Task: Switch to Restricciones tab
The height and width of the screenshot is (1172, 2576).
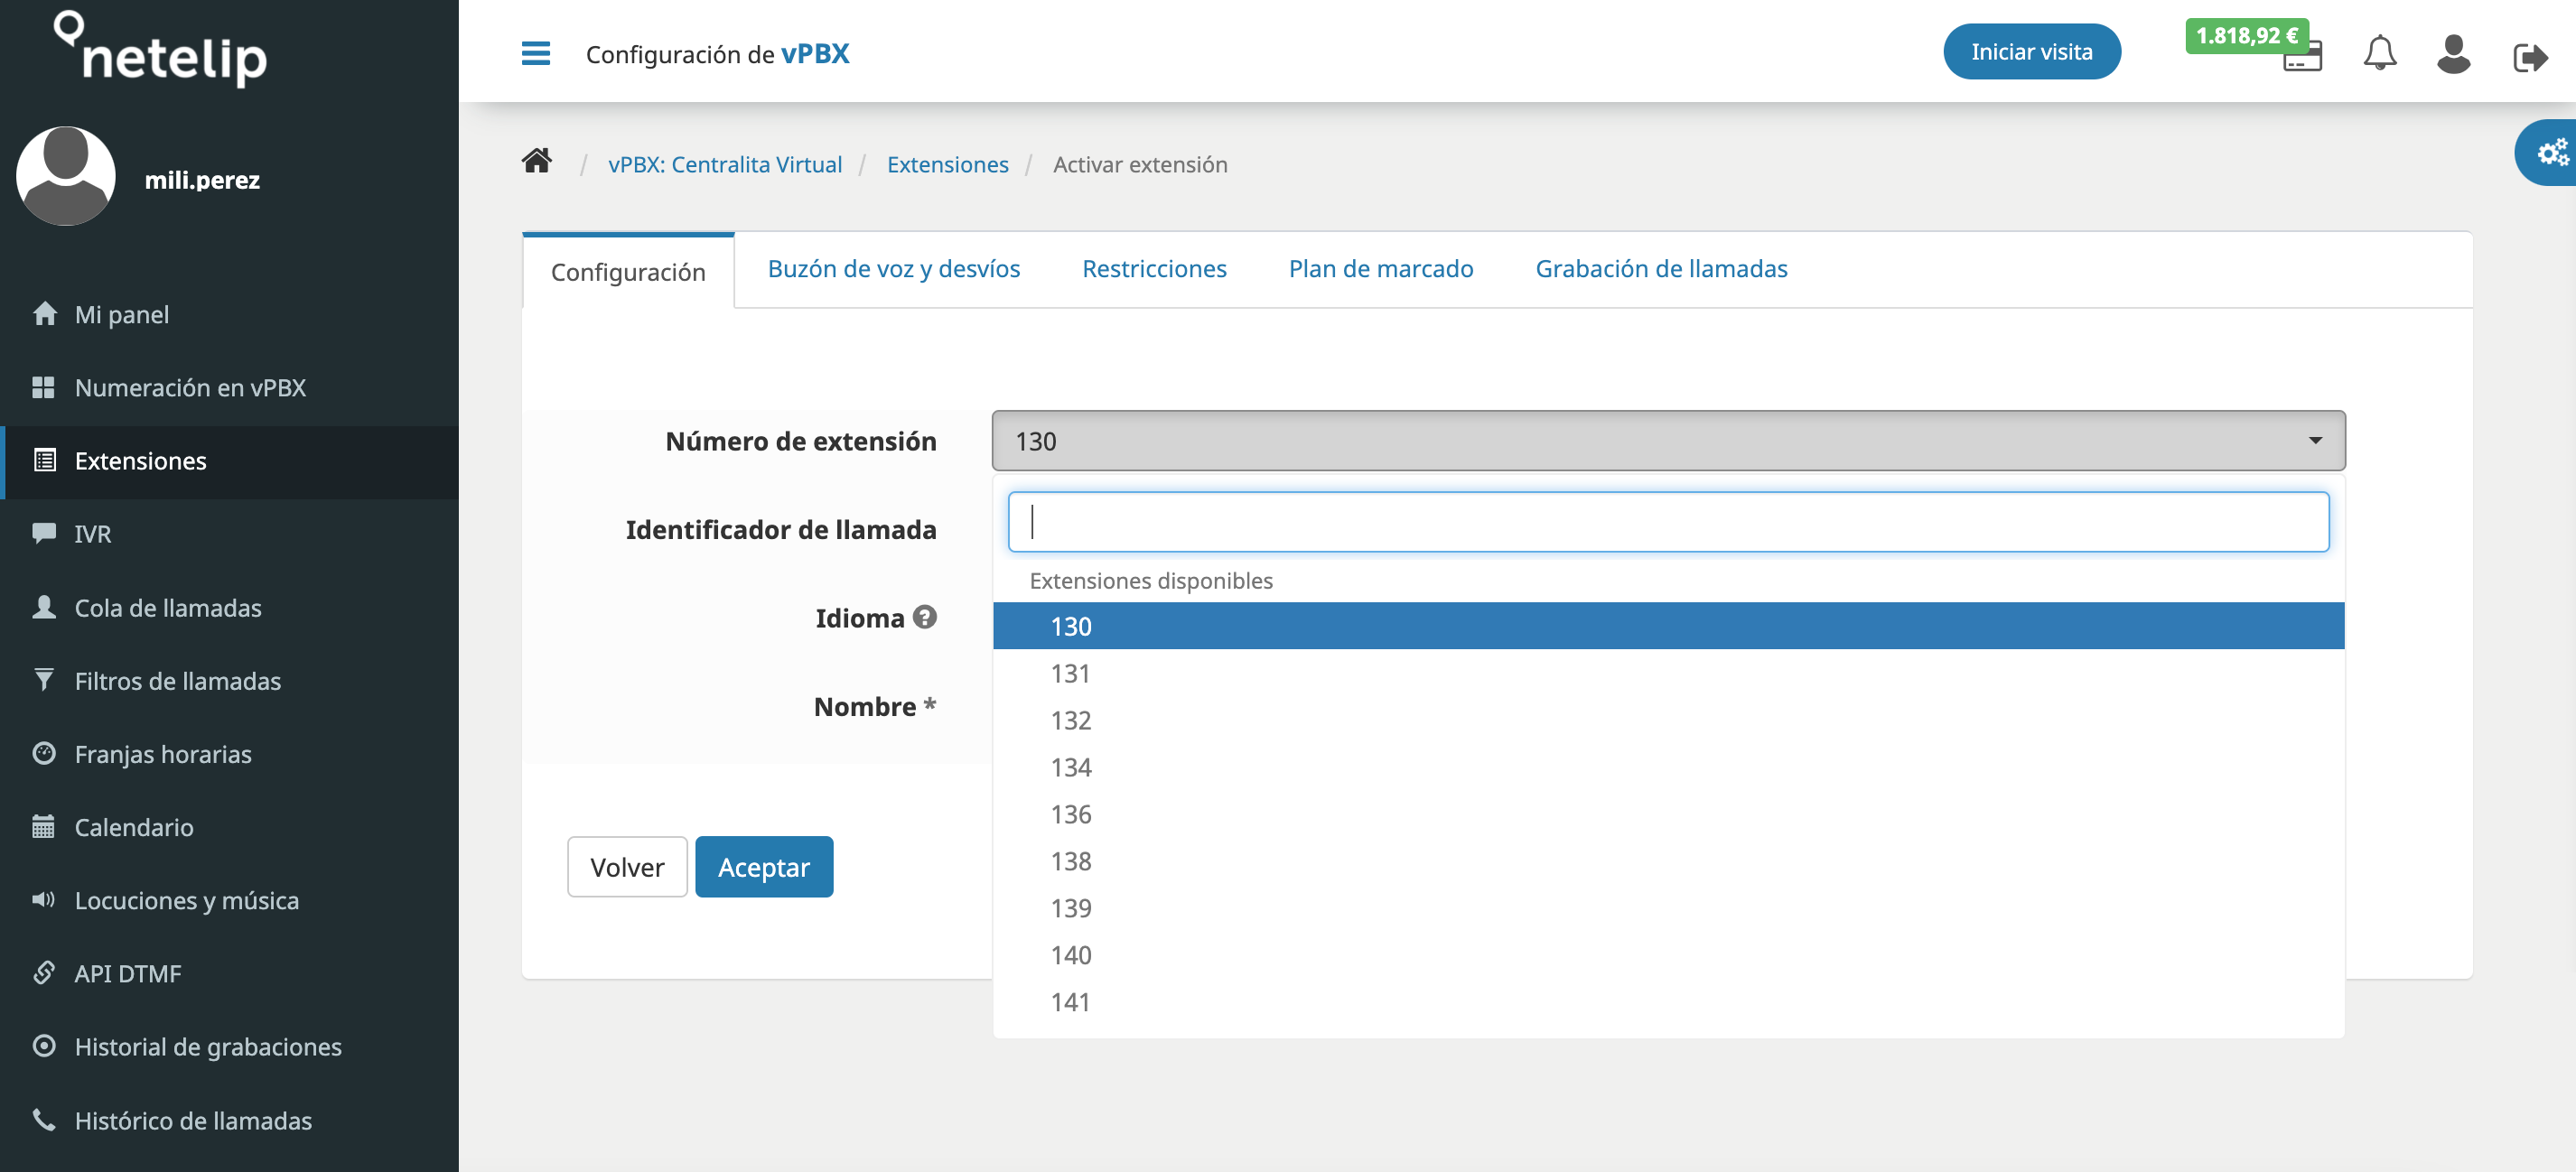Action: pyautogui.click(x=1154, y=268)
